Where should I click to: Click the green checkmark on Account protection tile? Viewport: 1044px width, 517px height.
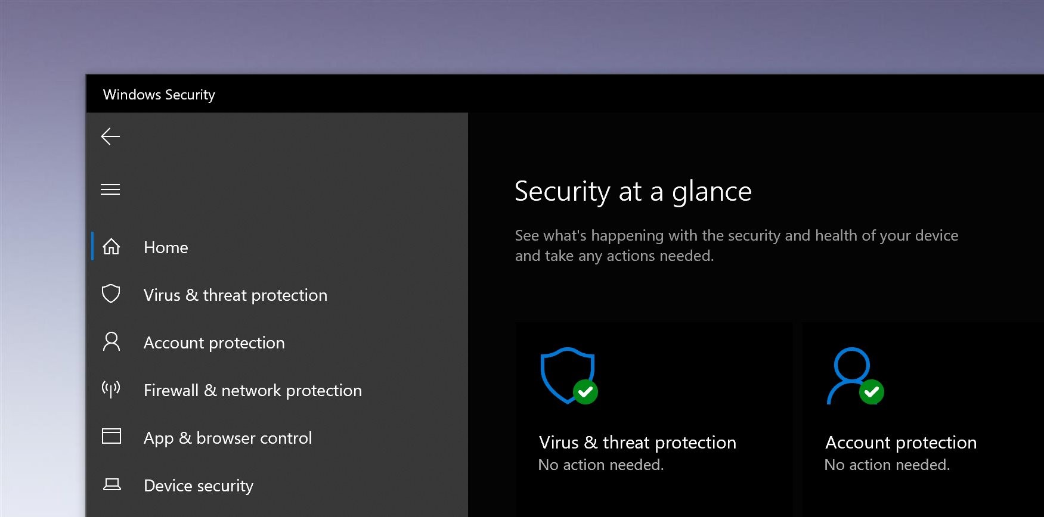click(x=870, y=392)
